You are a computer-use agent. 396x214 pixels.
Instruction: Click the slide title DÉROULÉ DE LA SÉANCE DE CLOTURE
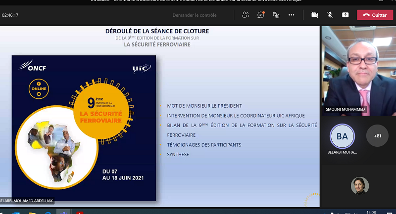[157, 31]
